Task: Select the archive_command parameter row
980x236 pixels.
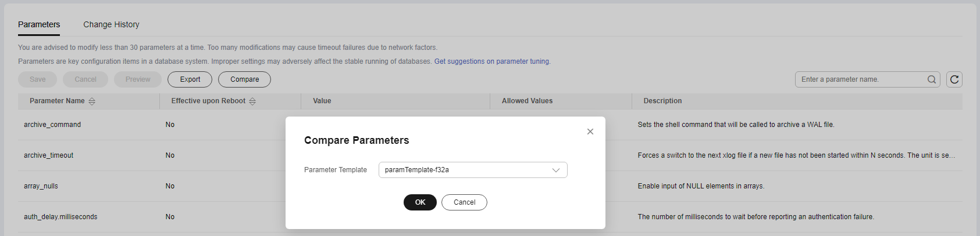Action: click(x=52, y=125)
